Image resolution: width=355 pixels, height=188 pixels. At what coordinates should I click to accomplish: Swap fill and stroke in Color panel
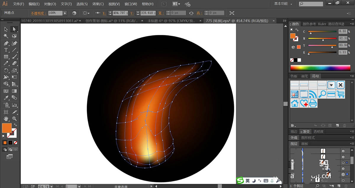pos(297,30)
